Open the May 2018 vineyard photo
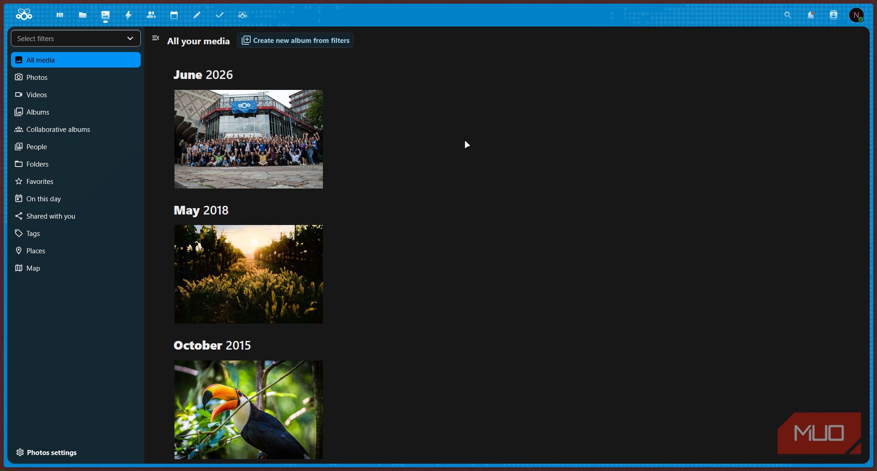Screen dimensions: 877x471 [248, 274]
